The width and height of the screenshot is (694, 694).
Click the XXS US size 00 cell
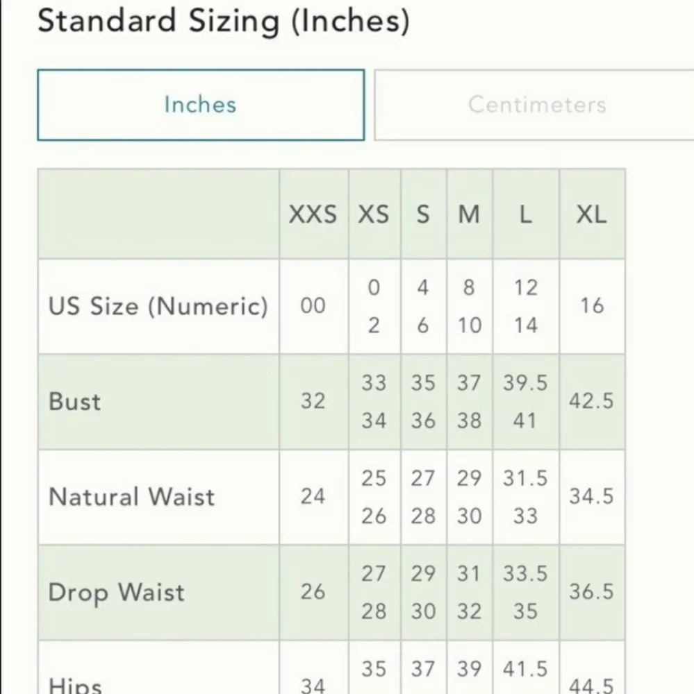313,306
